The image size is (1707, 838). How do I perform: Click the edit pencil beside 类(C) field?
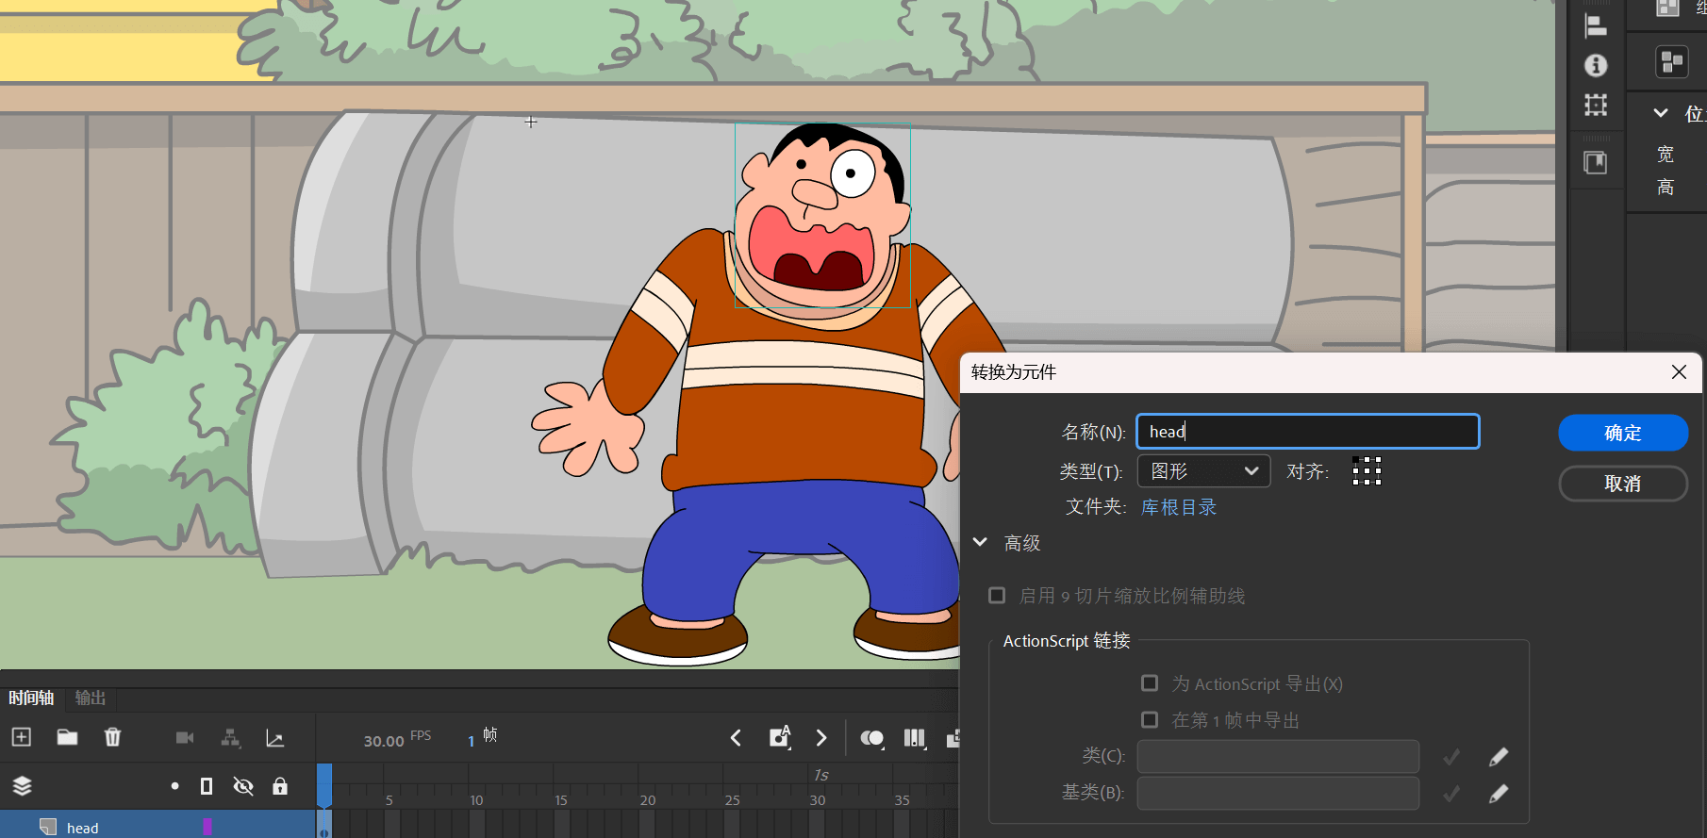(x=1499, y=757)
